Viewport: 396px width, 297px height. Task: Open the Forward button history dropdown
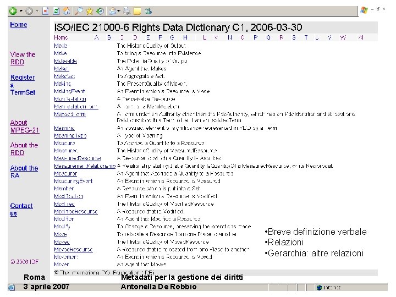(37, 11)
